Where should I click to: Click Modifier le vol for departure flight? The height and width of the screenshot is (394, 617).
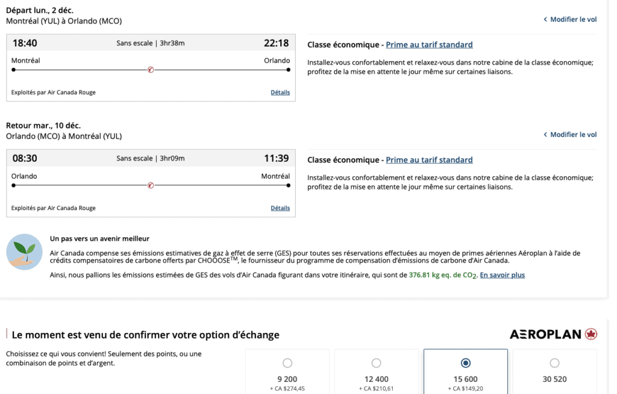coord(570,19)
